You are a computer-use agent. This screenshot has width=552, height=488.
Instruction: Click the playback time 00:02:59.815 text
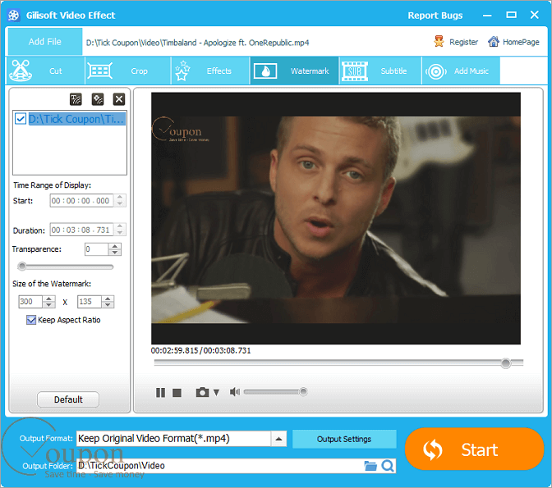[x=174, y=350]
